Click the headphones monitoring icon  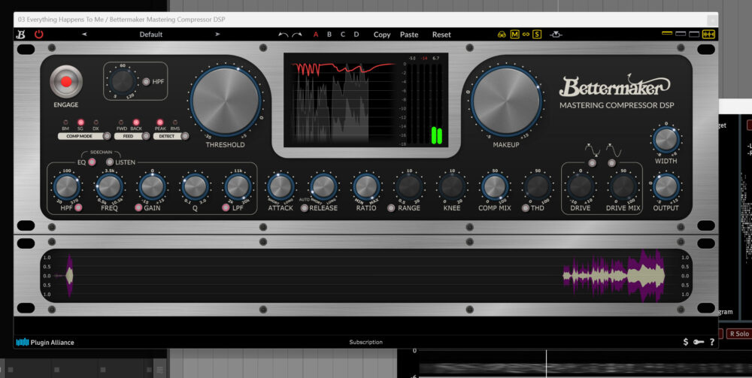tap(502, 35)
